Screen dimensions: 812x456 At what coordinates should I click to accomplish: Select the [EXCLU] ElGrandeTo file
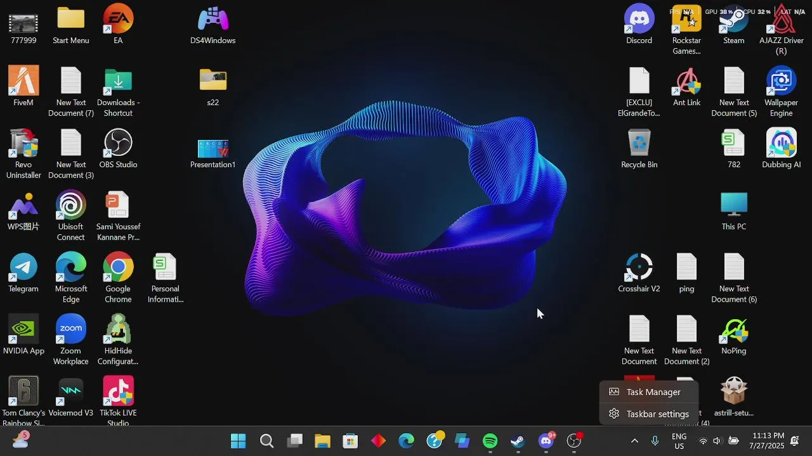click(x=639, y=92)
